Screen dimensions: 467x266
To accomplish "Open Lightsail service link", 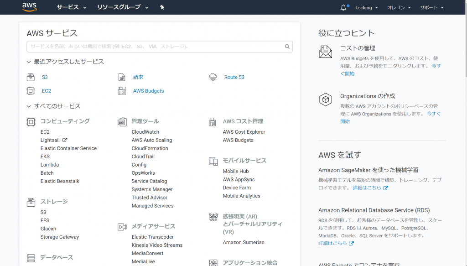I will (50, 140).
